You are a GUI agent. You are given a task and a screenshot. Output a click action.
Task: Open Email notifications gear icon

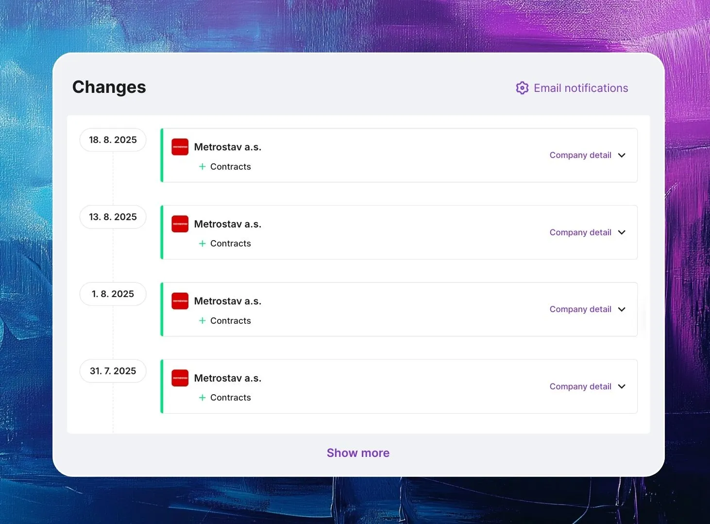pos(522,88)
